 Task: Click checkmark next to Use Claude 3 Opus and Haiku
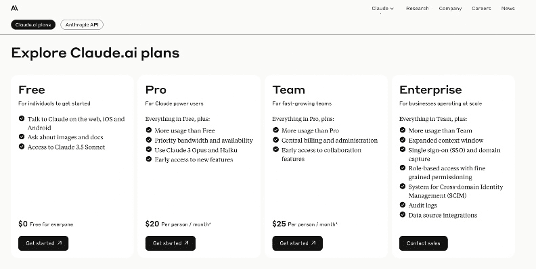point(149,149)
